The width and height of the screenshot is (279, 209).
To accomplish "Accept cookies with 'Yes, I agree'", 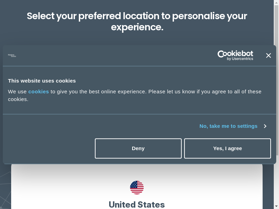I will tap(227, 148).
